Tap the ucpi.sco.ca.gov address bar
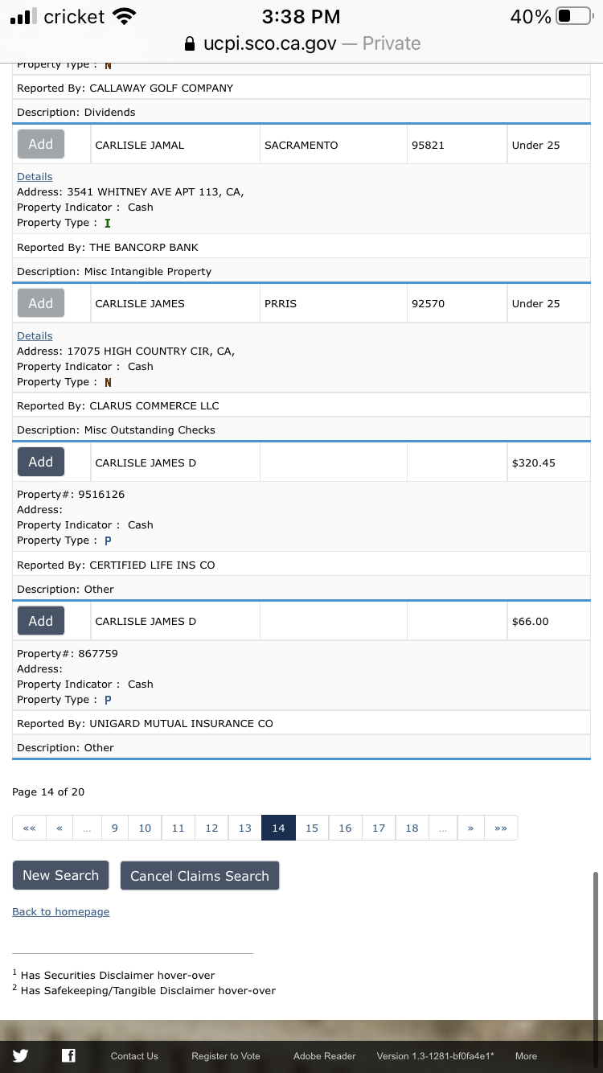This screenshot has height=1073, width=603. [301, 43]
